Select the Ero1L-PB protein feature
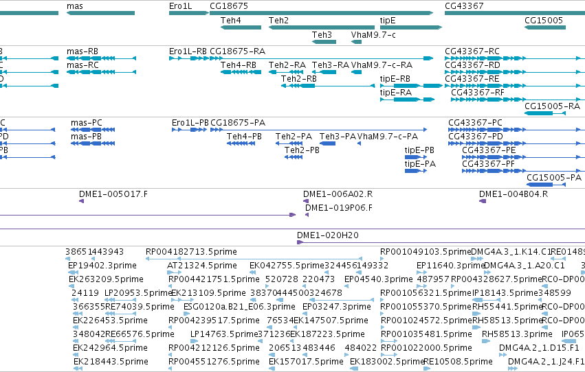Image resolution: width=585 pixels, height=372 pixels. pyautogui.click(x=189, y=130)
